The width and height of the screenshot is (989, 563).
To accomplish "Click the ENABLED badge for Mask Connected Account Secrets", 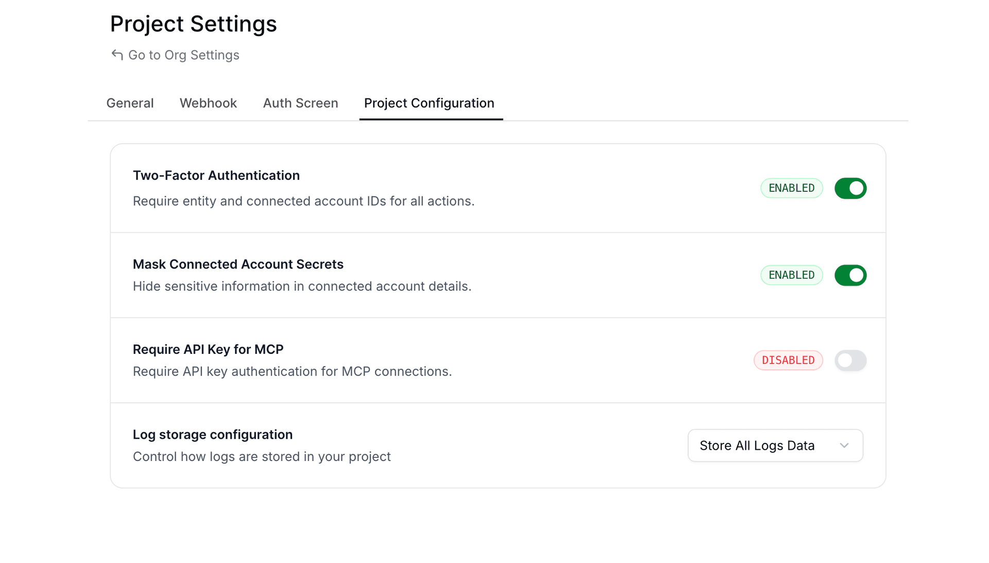I will pos(791,275).
